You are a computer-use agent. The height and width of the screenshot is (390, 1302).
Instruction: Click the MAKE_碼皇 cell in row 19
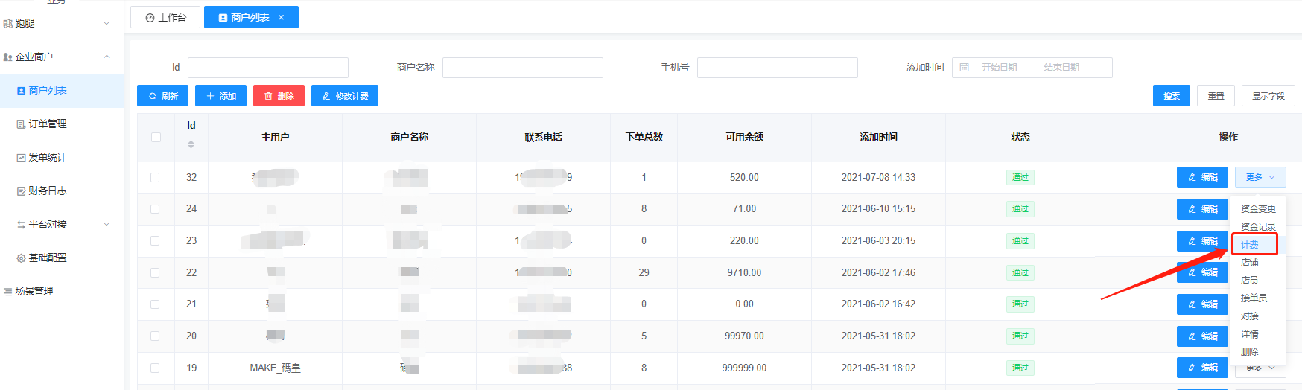[x=275, y=368]
